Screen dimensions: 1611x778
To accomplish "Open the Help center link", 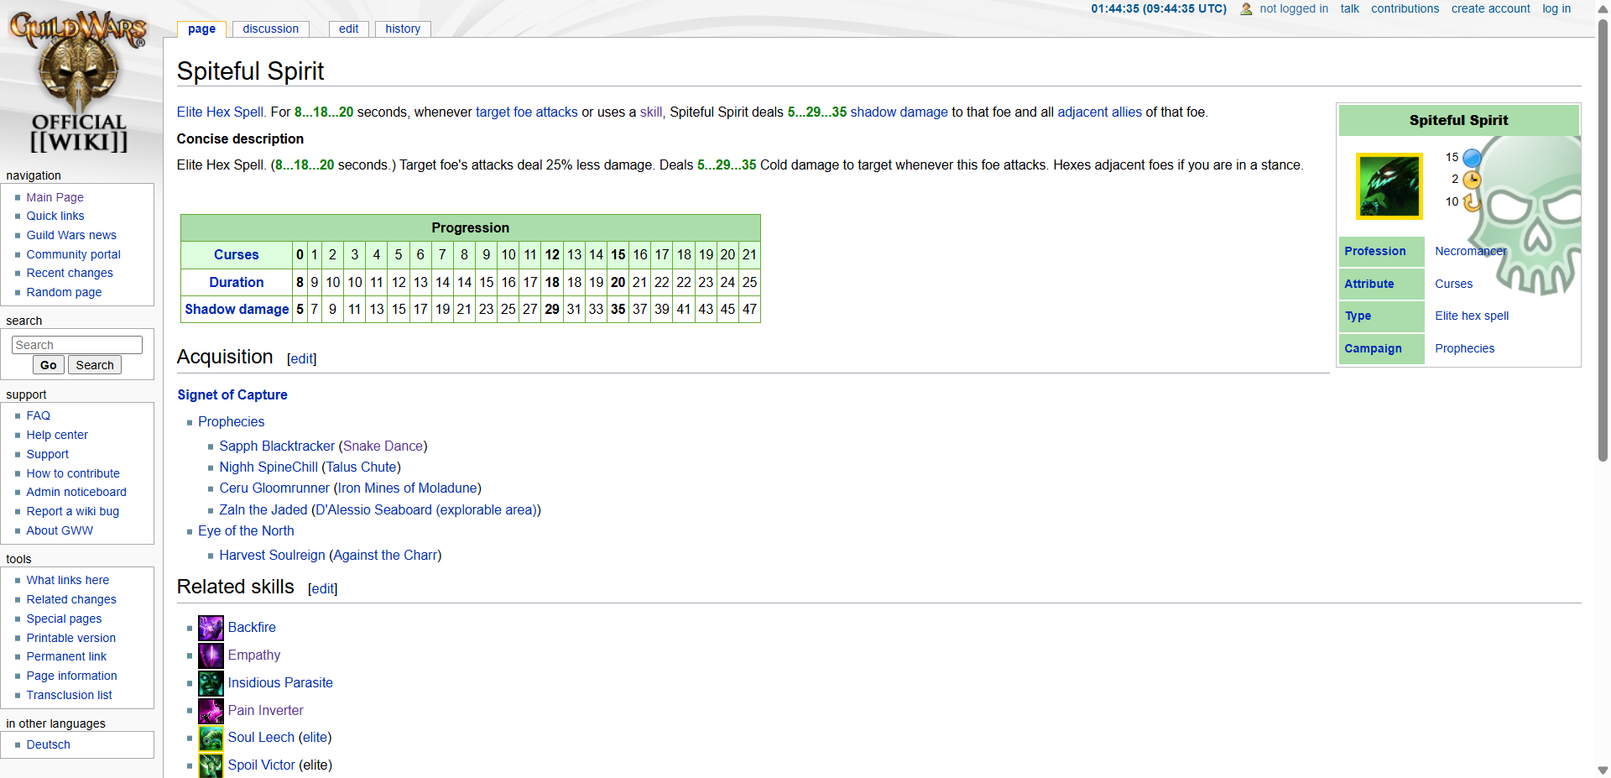I will pyautogui.click(x=56, y=435).
